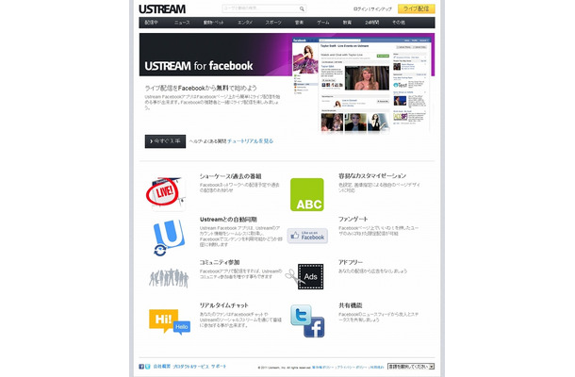Click the yellow ライブ配信 button

click(417, 8)
